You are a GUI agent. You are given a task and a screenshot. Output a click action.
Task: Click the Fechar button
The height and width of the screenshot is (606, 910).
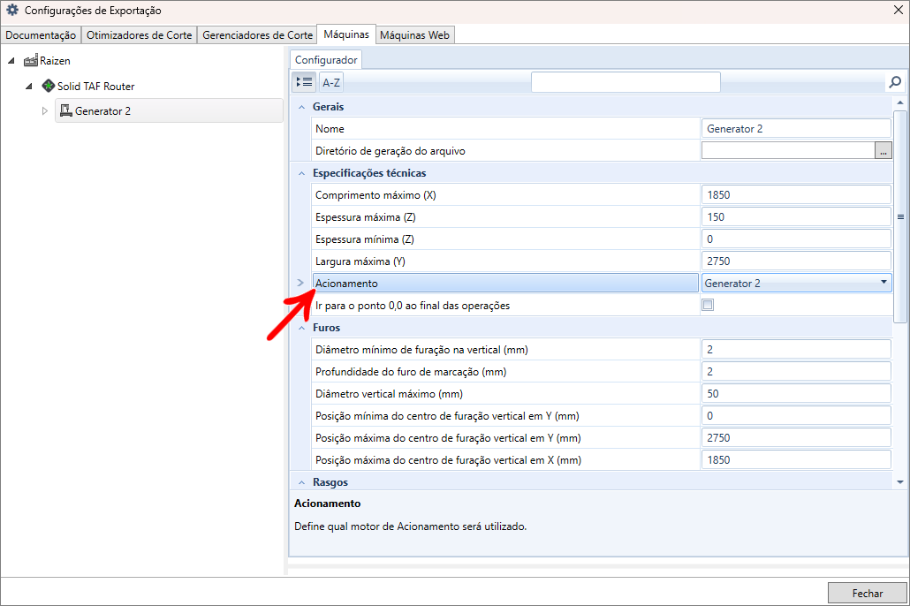click(867, 593)
